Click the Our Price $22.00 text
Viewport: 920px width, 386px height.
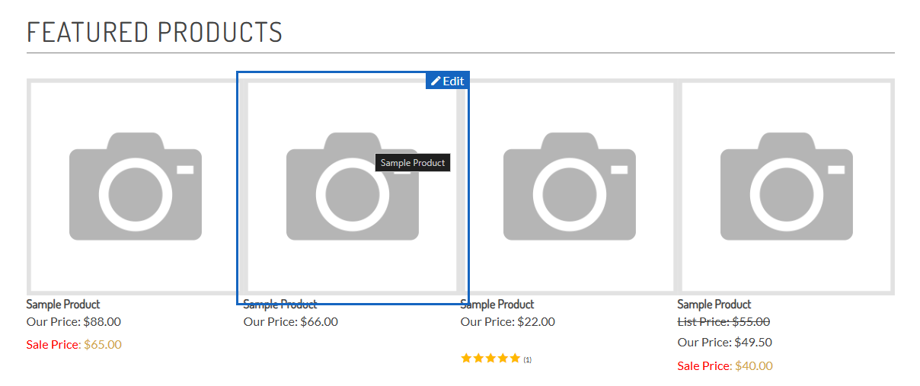coord(508,321)
